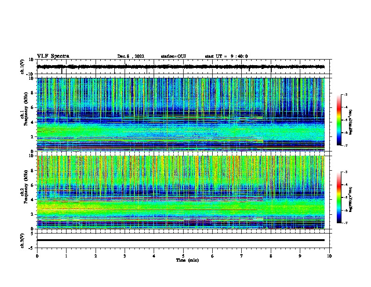Click the date 'Dec. 8, 2022' label

[131, 56]
